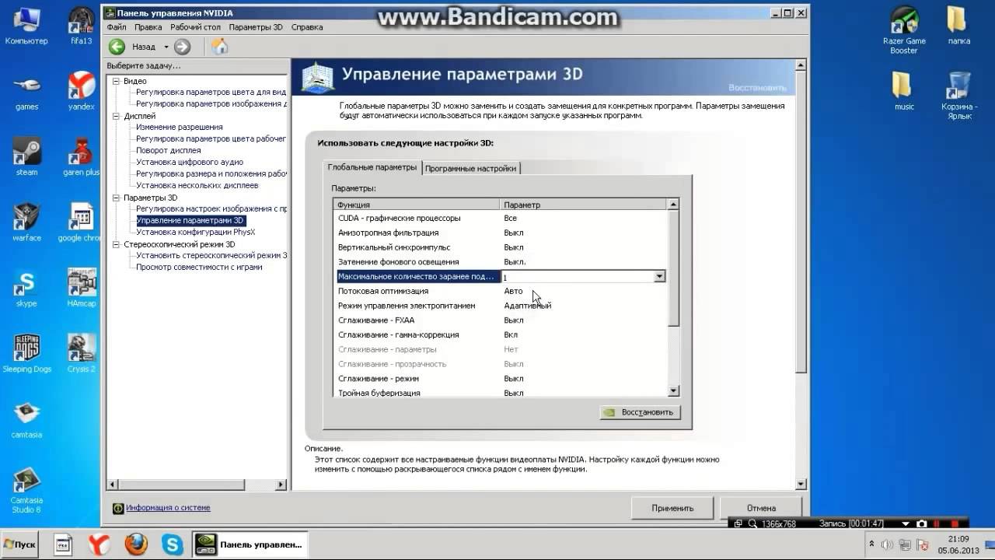Open the папка desktop folder
The width and height of the screenshot is (995, 560).
pos(958,26)
